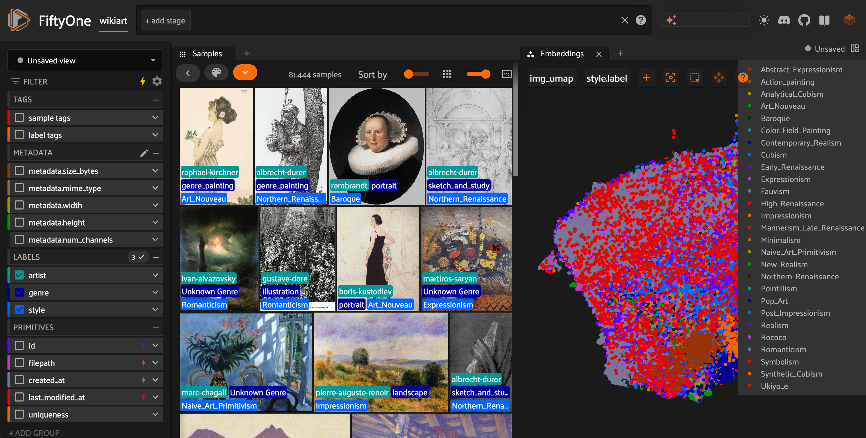Expand the id field filter
Screen dimensions: 866x438
[155, 345]
